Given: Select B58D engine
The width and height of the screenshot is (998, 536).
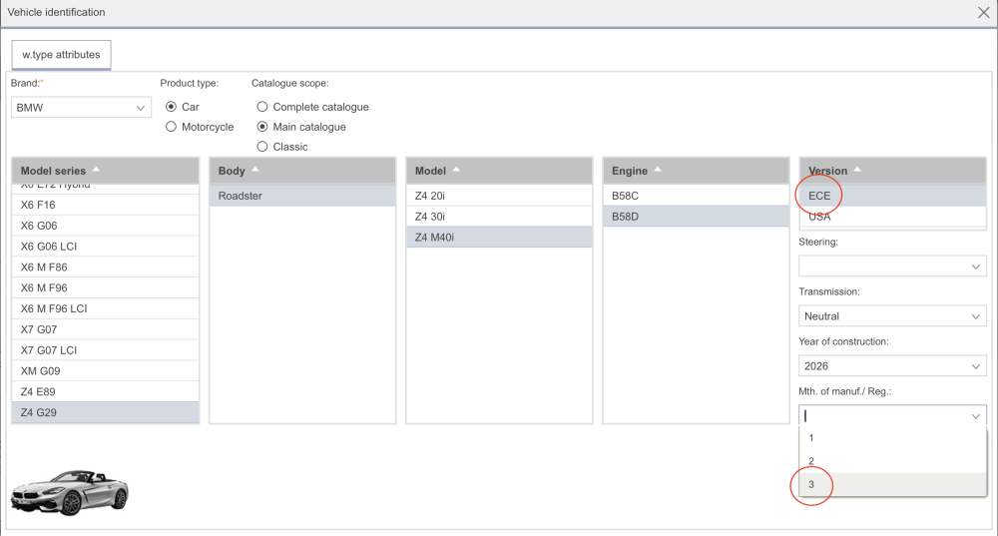Looking at the screenshot, I should point(696,217).
